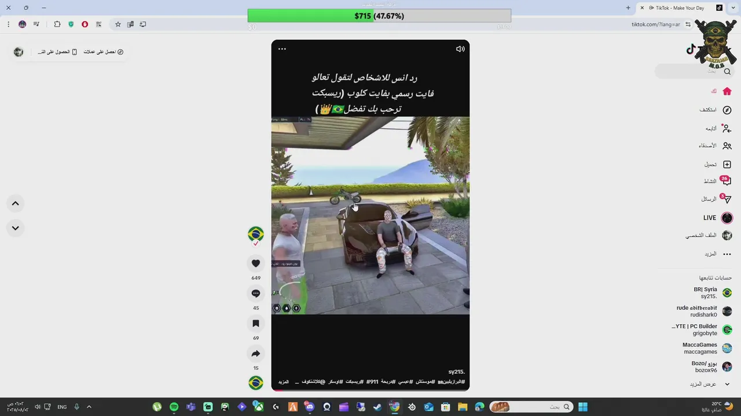Open the Messages paper-plane icon
Image resolution: width=741 pixels, height=416 pixels.
tap(727, 199)
